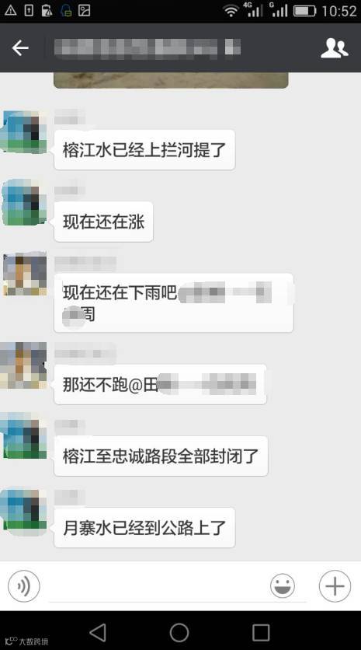The height and width of the screenshot is (650, 361).
Task: Select message 现在还在涨
Action: (x=103, y=222)
